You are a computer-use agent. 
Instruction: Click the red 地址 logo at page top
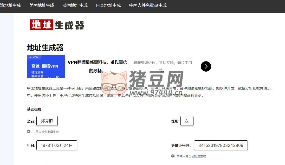click(42, 25)
